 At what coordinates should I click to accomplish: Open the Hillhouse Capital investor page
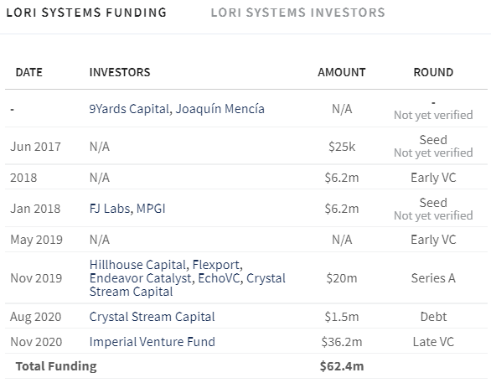(x=138, y=265)
